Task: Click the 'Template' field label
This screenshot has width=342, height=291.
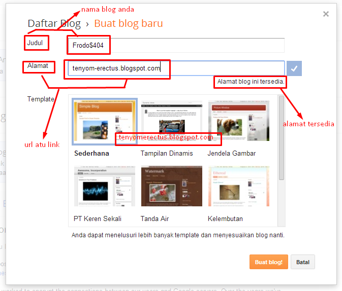Action: click(41, 99)
